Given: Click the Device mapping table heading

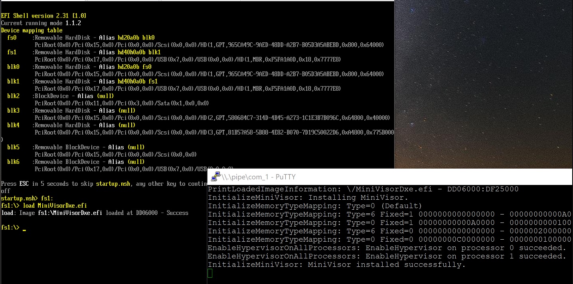Looking at the screenshot, I should (x=31, y=30).
